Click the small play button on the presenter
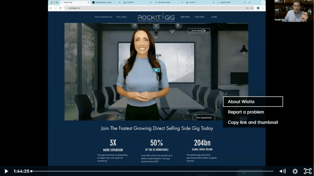 pyautogui.click(x=156, y=70)
